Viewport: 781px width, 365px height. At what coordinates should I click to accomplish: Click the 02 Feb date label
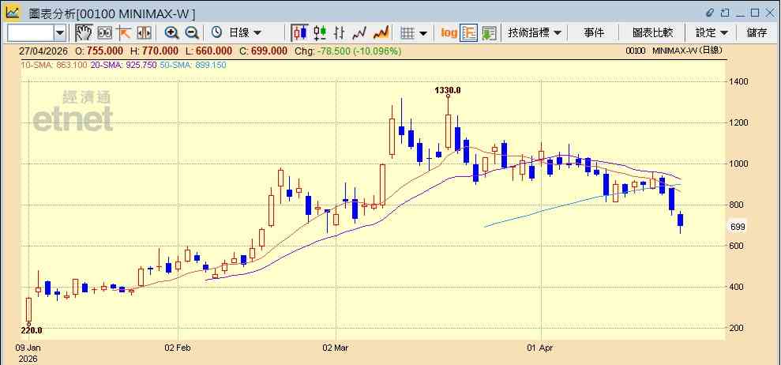[178, 348]
